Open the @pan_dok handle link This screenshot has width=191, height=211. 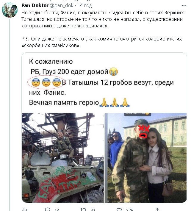point(62,6)
